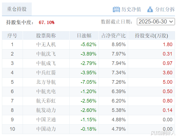
Task: Open stock 中航成飞
Action: coord(46,63)
